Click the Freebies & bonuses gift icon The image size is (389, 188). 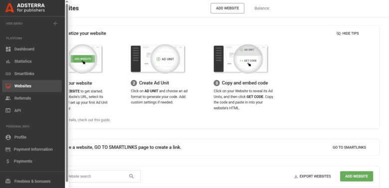click(x=8, y=181)
